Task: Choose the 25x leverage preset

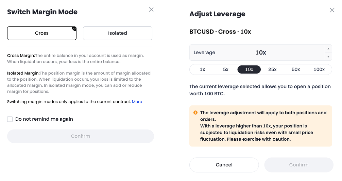Action: pyautogui.click(x=272, y=69)
